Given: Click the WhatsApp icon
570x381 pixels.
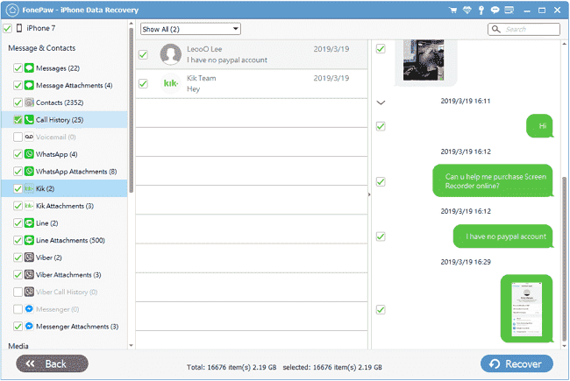Looking at the screenshot, I should pos(29,154).
